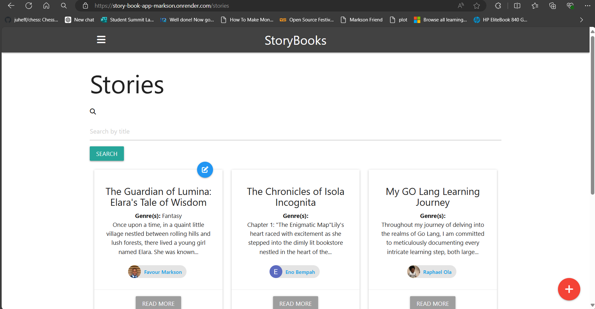
Task: Open browser settings and more menu
Action: [x=587, y=6]
